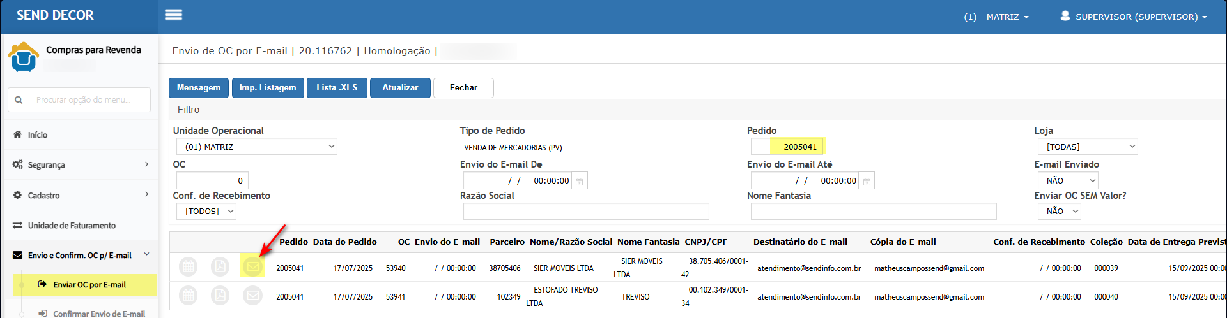This screenshot has height=318, width=1227.
Task: Click Coleção value 000039
Action: (1106, 268)
